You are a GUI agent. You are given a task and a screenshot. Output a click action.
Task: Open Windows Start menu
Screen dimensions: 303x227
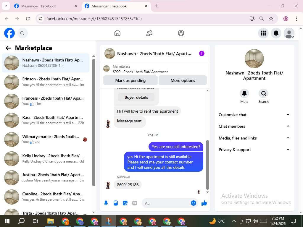[x=7, y=221]
